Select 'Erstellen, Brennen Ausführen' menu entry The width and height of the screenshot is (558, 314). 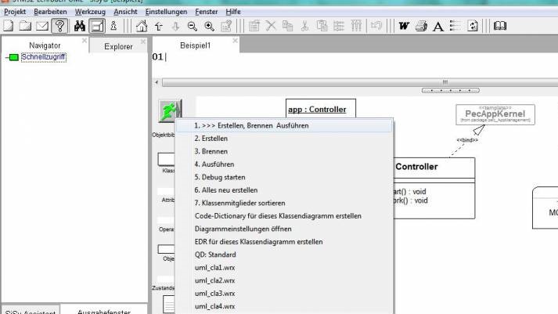click(x=250, y=125)
